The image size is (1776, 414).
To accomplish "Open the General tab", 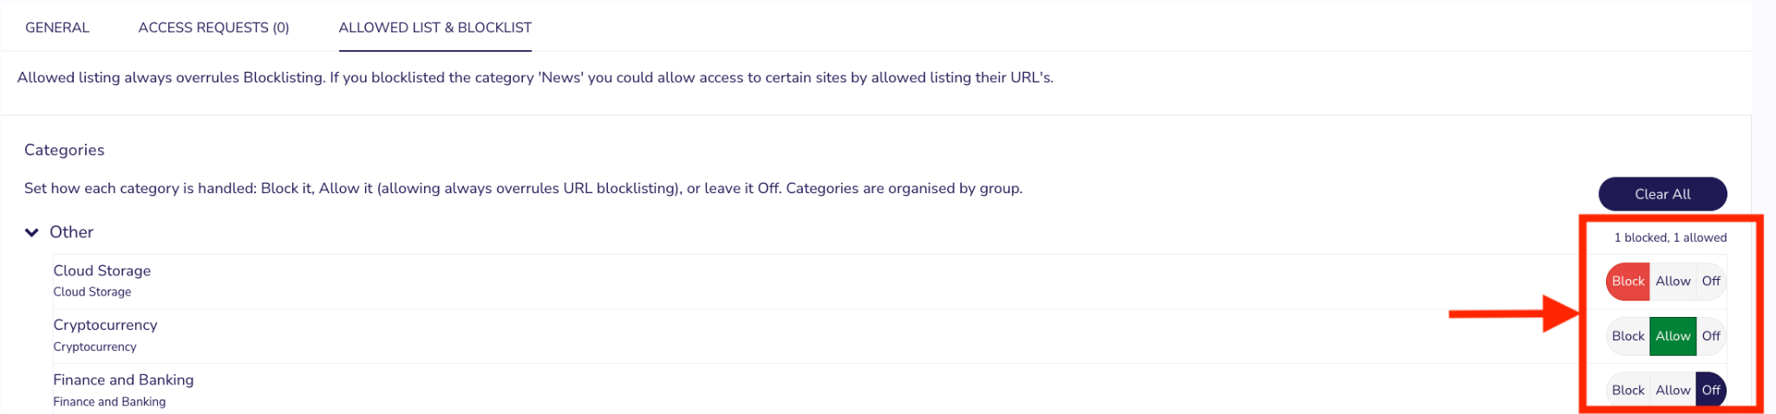I will point(57,28).
